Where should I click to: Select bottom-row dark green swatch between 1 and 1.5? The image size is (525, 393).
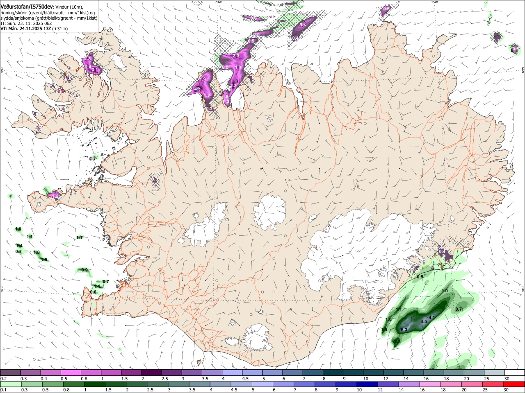point(94,384)
